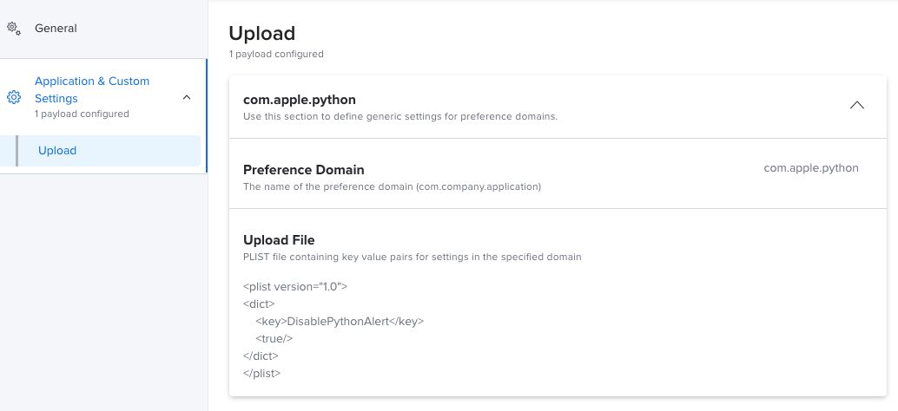
Task: Collapse the com.apple.python section arrow
Action: (x=856, y=105)
